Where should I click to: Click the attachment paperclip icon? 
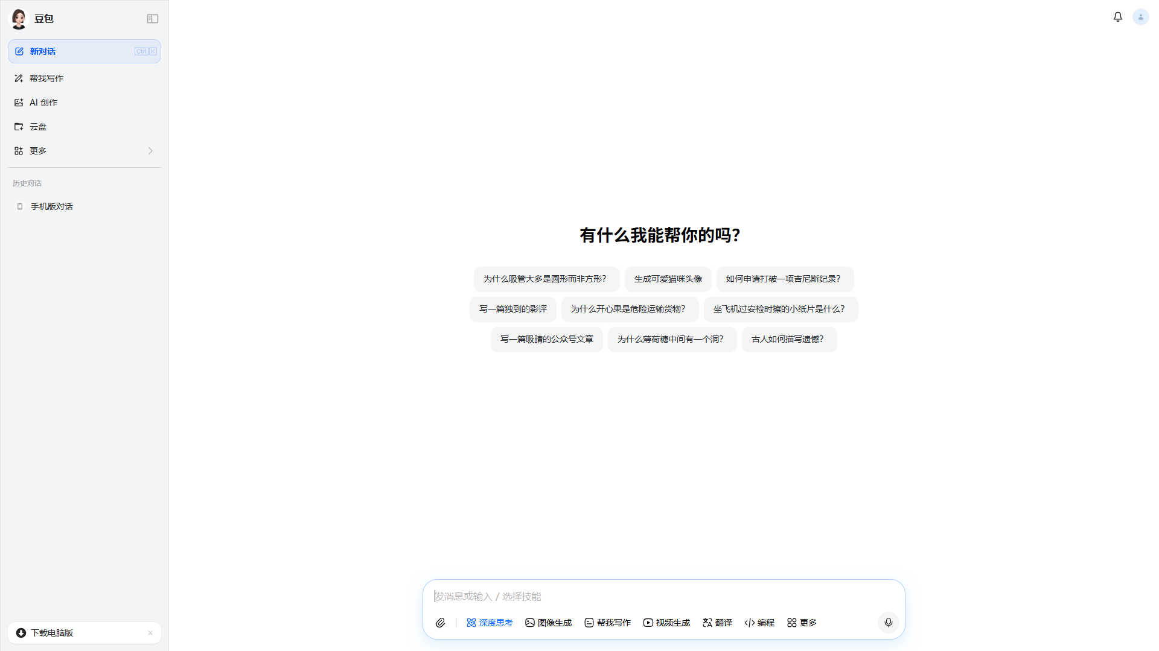[441, 622]
